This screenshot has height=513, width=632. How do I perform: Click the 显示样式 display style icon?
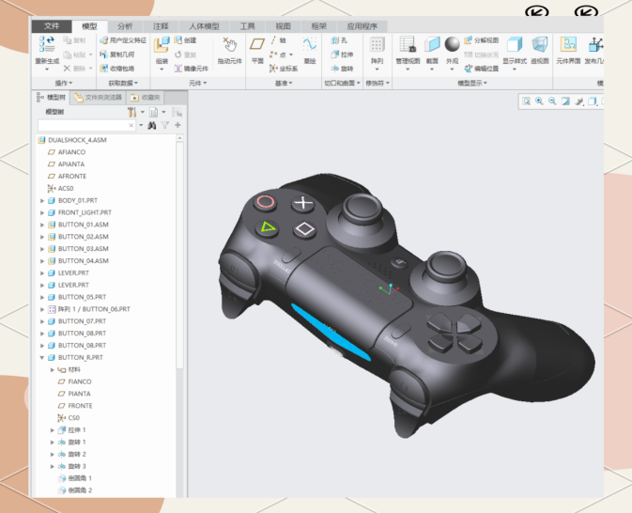tap(515, 44)
